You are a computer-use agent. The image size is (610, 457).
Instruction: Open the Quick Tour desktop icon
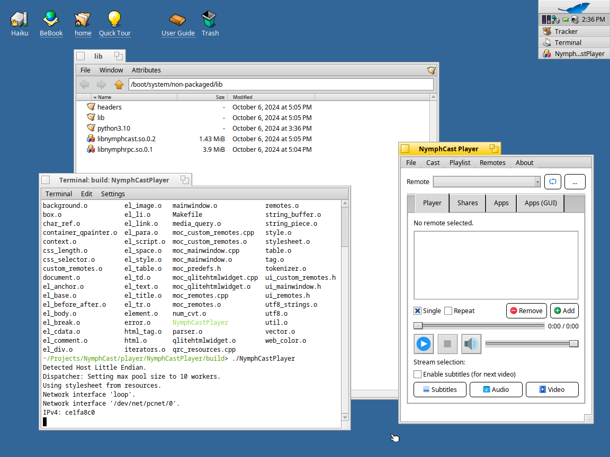[114, 20]
